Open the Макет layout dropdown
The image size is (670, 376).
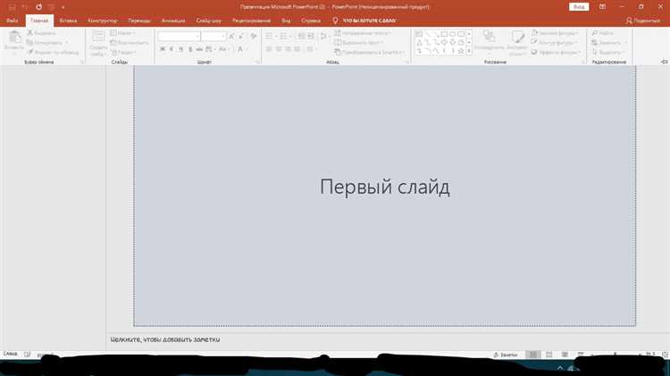point(122,33)
